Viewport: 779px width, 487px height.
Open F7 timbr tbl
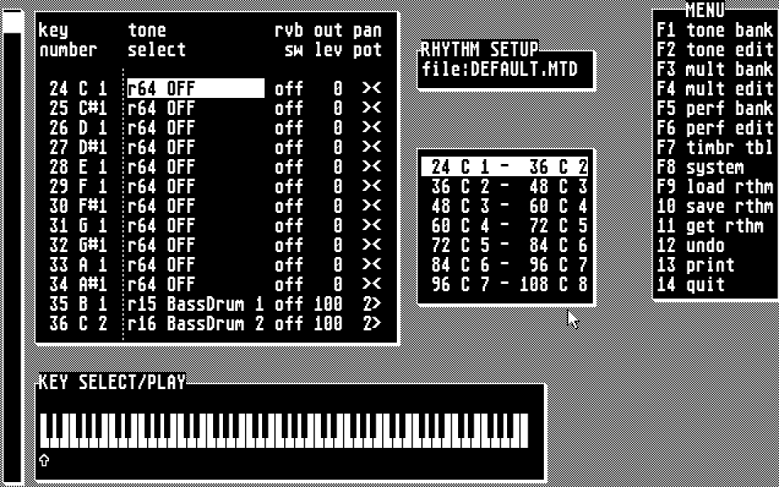715,148
